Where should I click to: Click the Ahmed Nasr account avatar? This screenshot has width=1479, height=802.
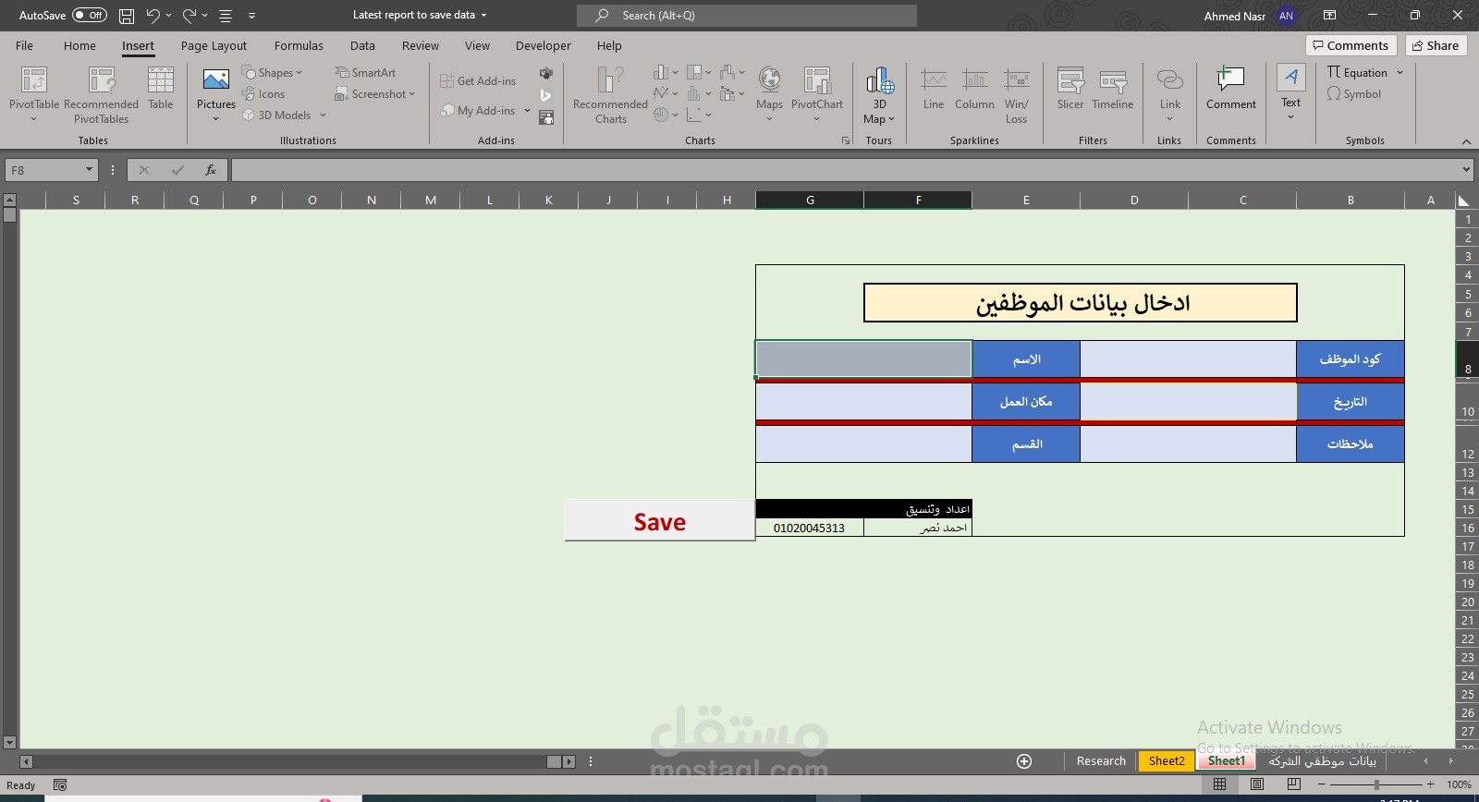click(x=1286, y=16)
